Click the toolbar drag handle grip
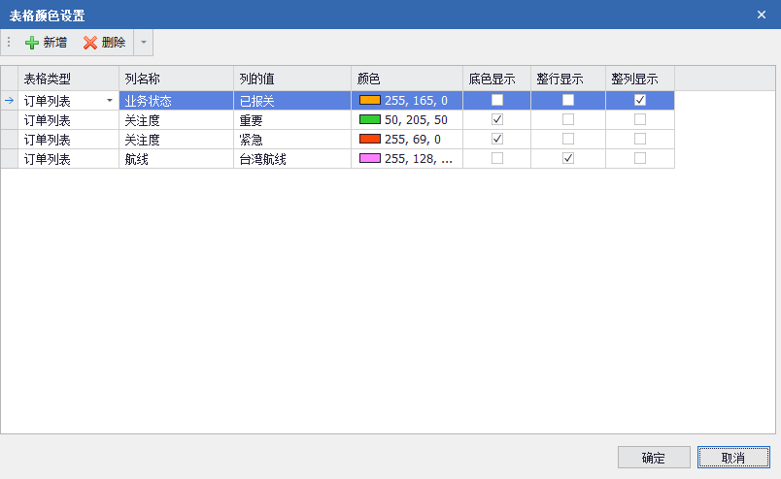Image resolution: width=781 pixels, height=479 pixels. 9,43
